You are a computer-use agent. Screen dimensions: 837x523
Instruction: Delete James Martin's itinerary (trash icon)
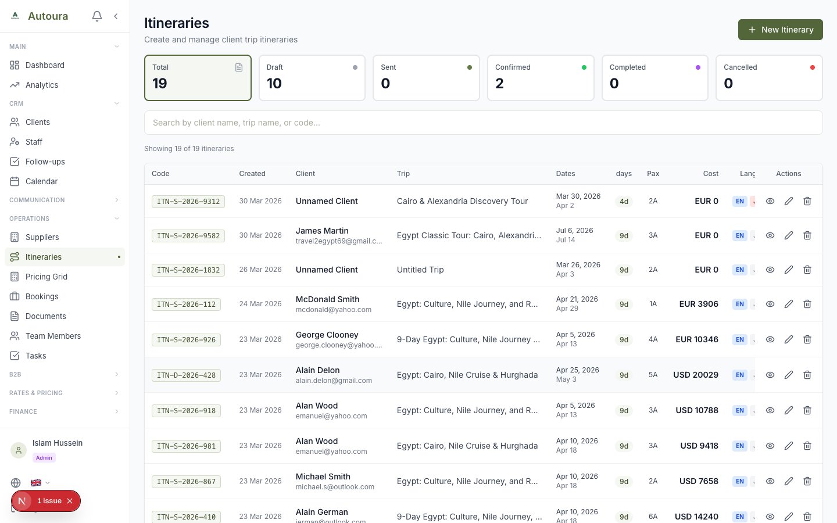pos(807,235)
